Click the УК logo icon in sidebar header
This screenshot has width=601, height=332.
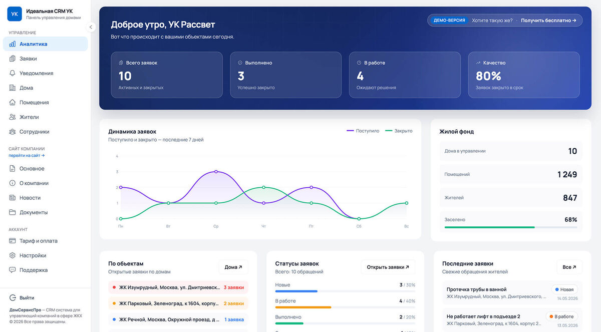[x=15, y=14]
